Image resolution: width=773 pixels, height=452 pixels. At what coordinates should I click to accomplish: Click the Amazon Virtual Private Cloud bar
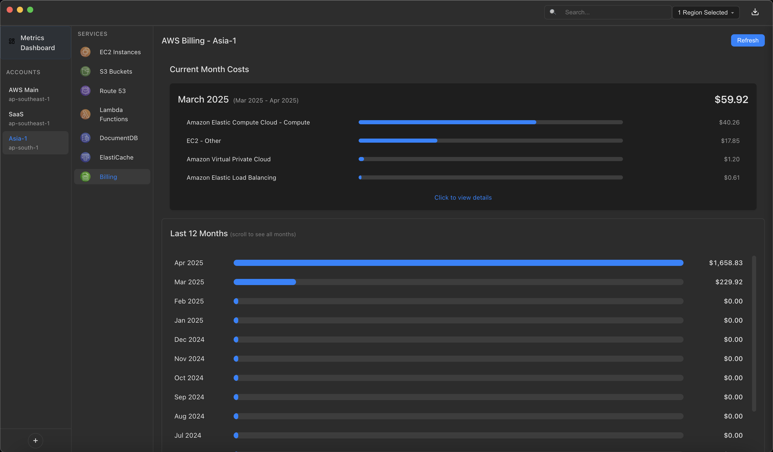point(491,159)
